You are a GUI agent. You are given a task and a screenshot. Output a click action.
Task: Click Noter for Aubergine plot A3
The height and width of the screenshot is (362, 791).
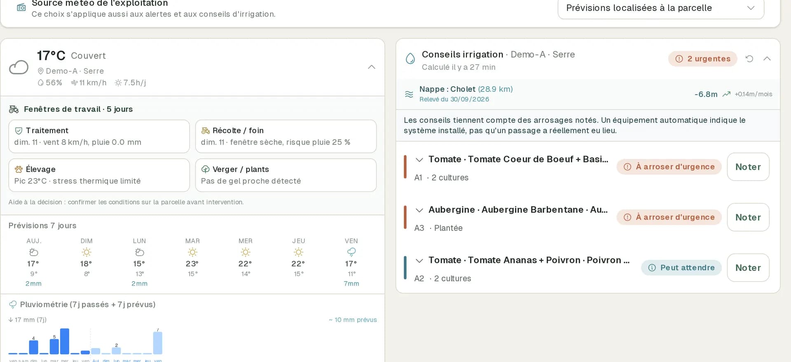click(x=748, y=217)
